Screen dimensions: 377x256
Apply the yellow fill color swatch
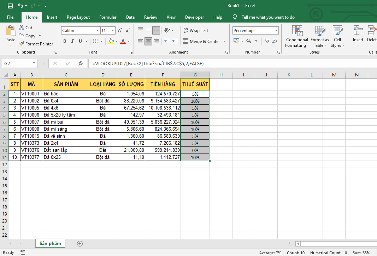tap(111, 42)
